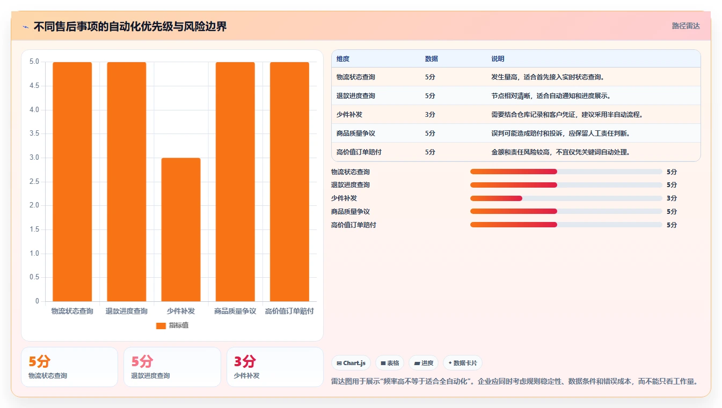Image resolution: width=722 pixels, height=408 pixels.
Task: Click the 数据卡片 tag
Action: [463, 363]
